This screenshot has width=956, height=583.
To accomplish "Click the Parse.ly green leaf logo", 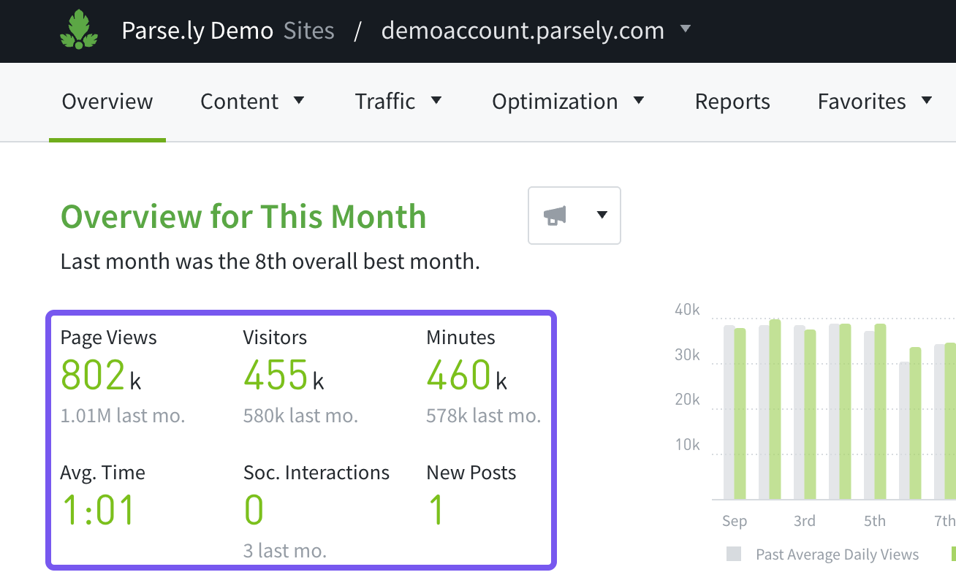I will click(79, 31).
